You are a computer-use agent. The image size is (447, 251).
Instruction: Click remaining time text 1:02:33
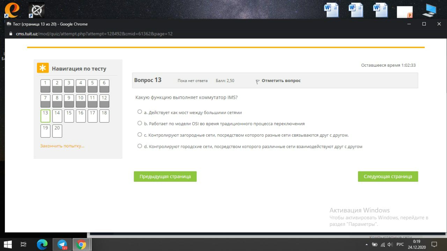[x=388, y=65]
